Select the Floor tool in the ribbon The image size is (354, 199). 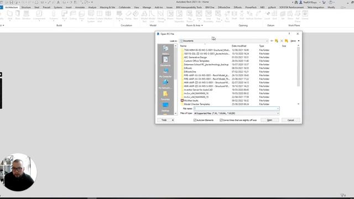(82, 15)
